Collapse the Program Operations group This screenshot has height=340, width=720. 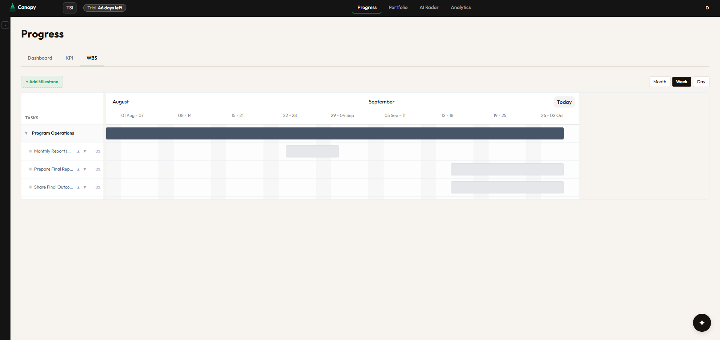point(26,133)
